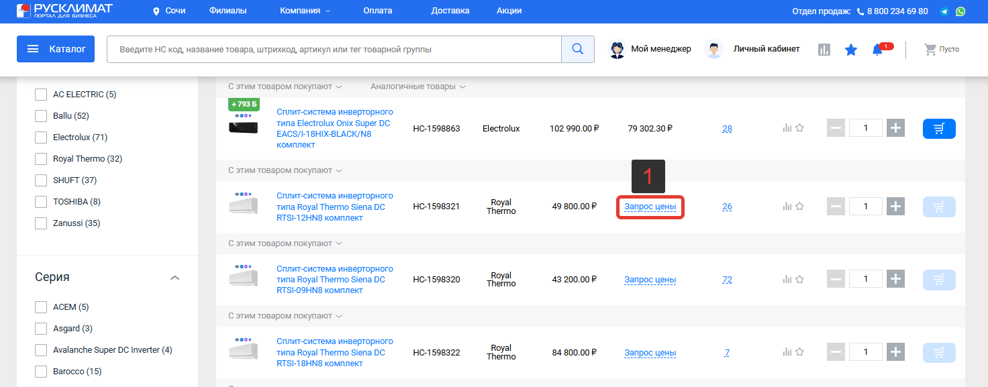Screen dimensions: 988x387
Task: Add Royal Thermo RTSI-12HN8 to cart
Action: point(939,207)
